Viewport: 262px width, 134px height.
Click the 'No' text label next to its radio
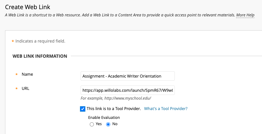click(x=115, y=124)
